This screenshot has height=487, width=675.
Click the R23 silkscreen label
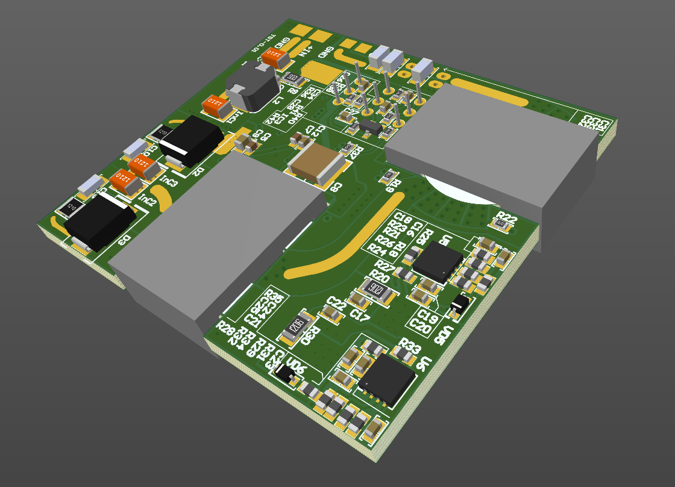pos(397,225)
